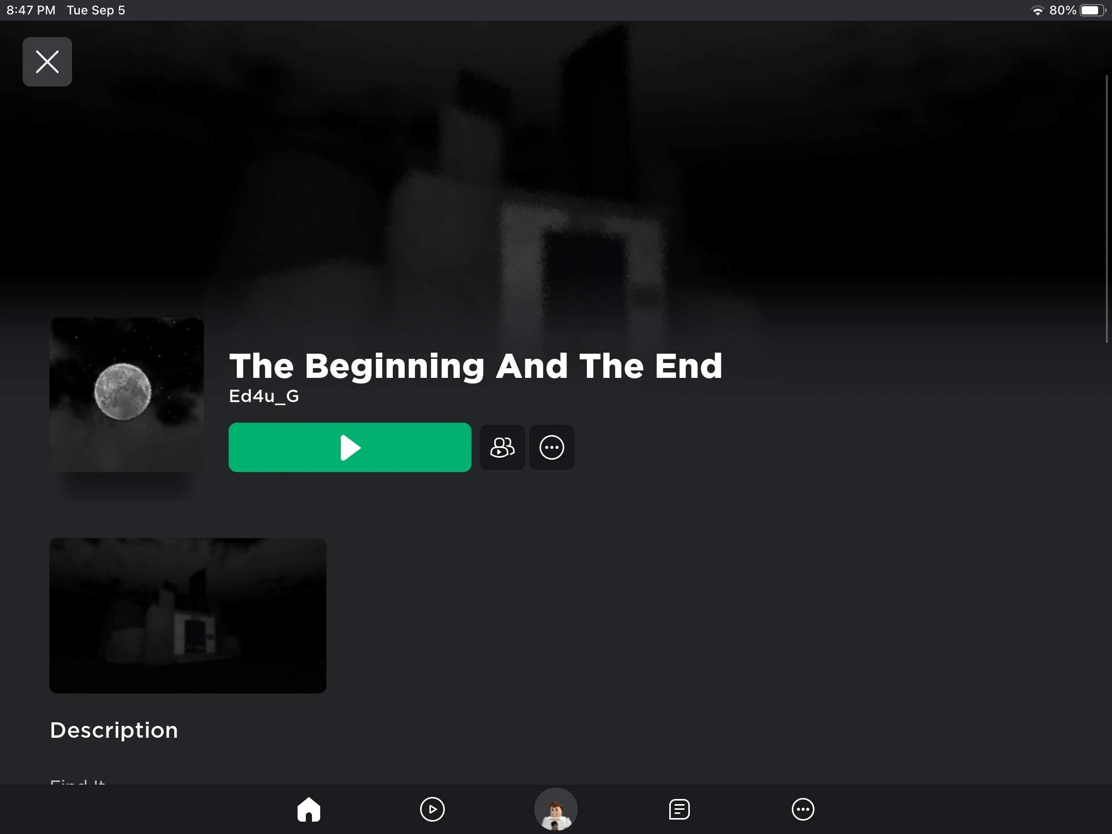View the moon game icon thumbnail
1112x834 pixels.
click(127, 395)
